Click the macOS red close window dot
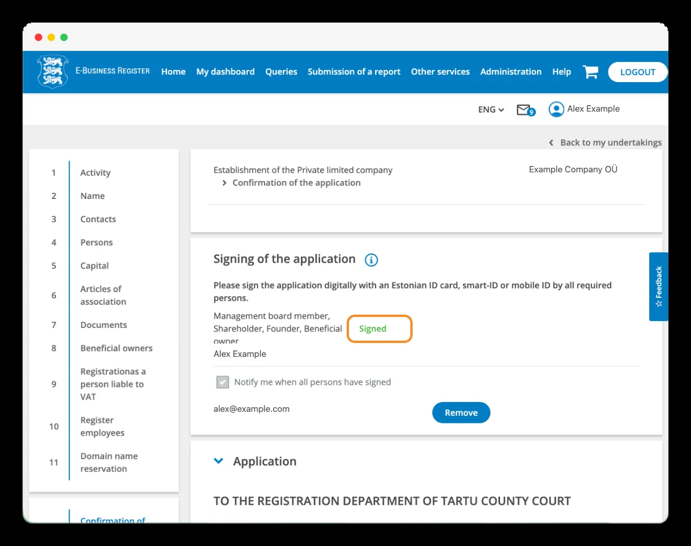The image size is (691, 546). [38, 38]
